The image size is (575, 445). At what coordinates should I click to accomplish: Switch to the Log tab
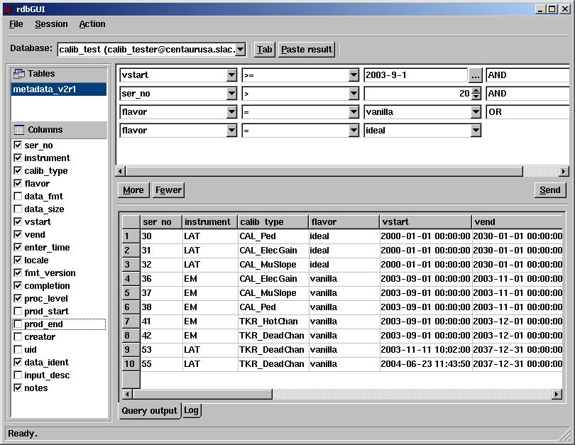coord(192,410)
